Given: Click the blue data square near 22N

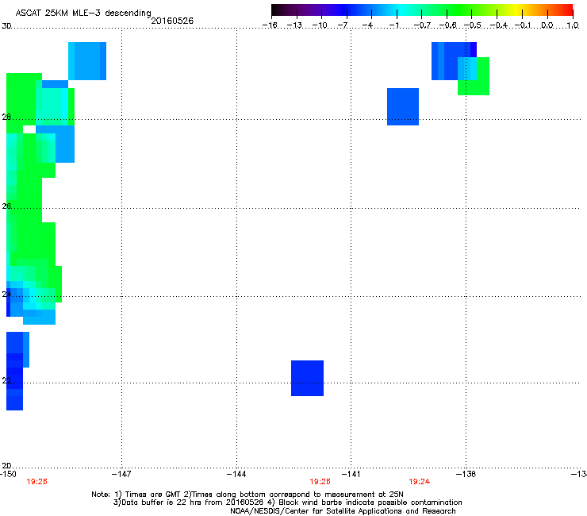Looking at the screenshot, I should (307, 378).
